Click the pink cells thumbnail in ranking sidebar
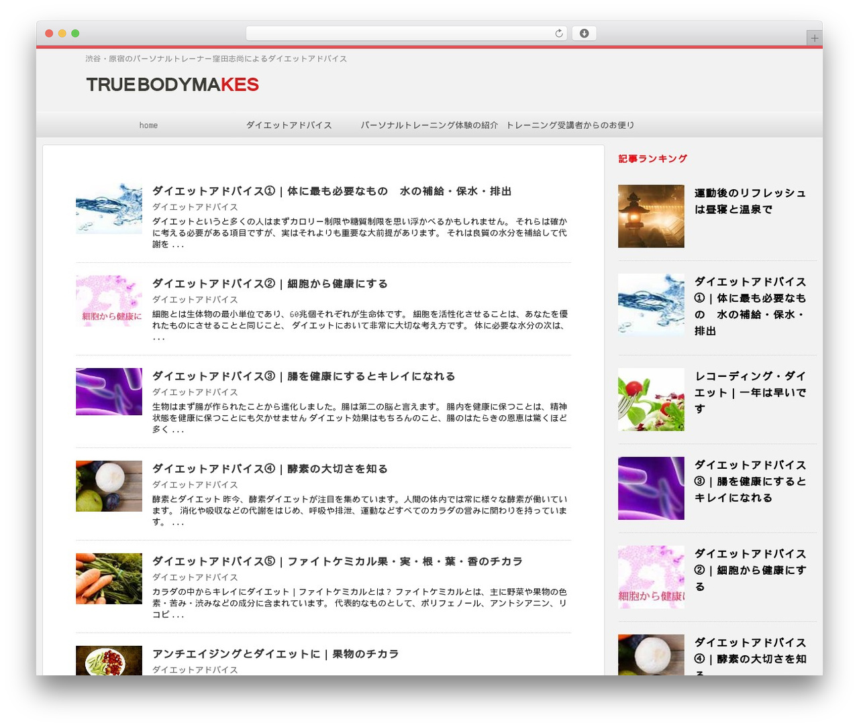The width and height of the screenshot is (859, 727). (x=651, y=577)
